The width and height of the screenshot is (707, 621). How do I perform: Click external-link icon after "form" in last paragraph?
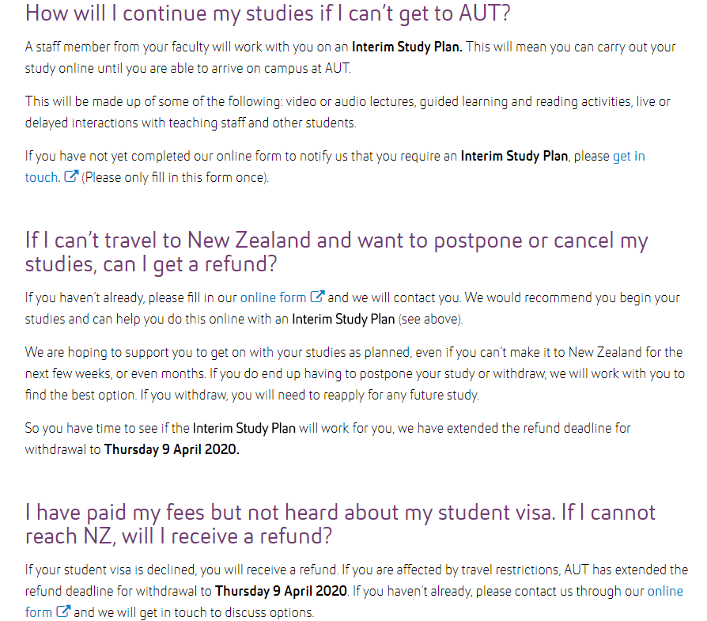pyautogui.click(x=63, y=611)
